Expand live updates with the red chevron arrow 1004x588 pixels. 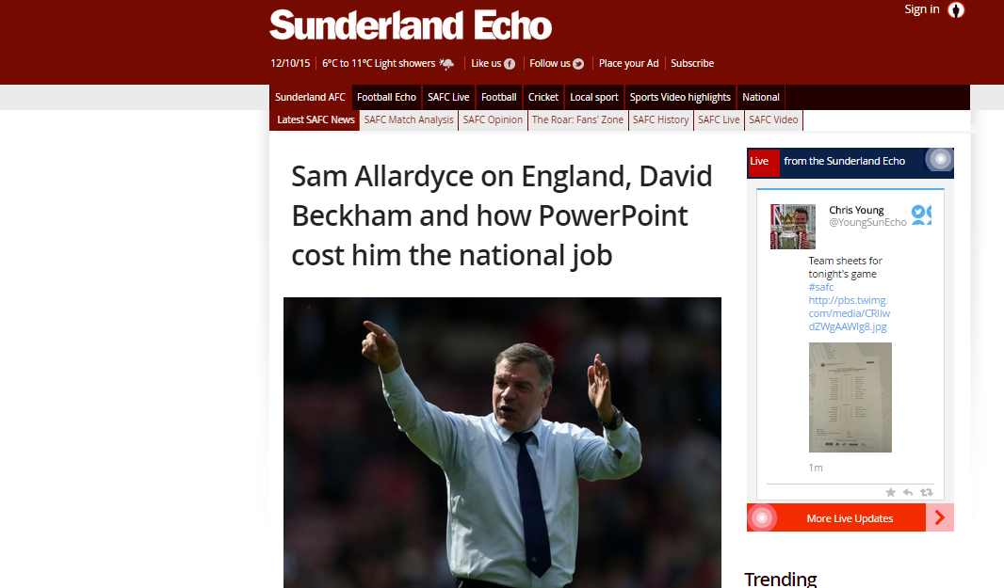940,517
